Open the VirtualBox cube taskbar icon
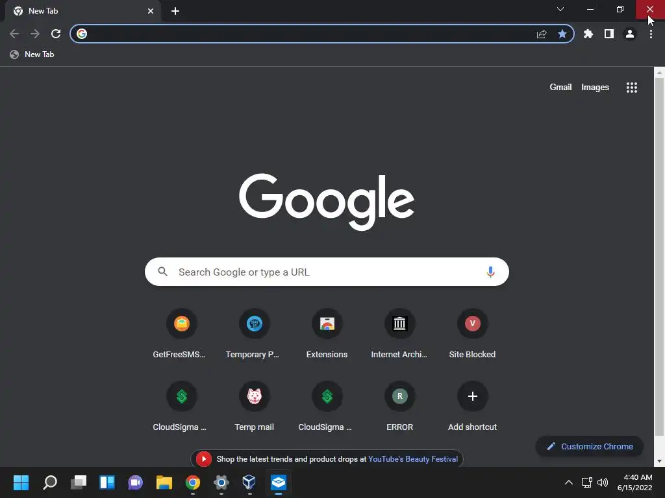 [249, 482]
